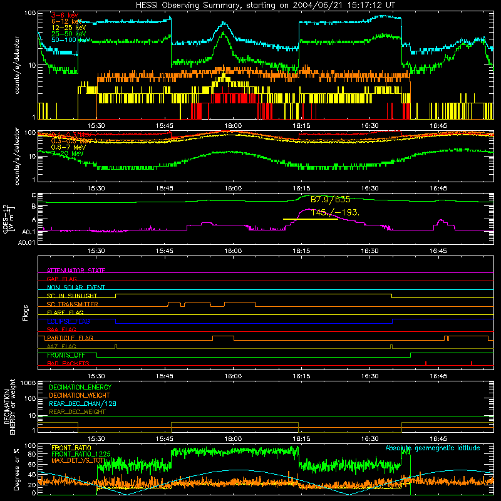Select the REAR_DEC_WEIGHT legend label
This screenshot has height=501, width=501.
click(77, 412)
